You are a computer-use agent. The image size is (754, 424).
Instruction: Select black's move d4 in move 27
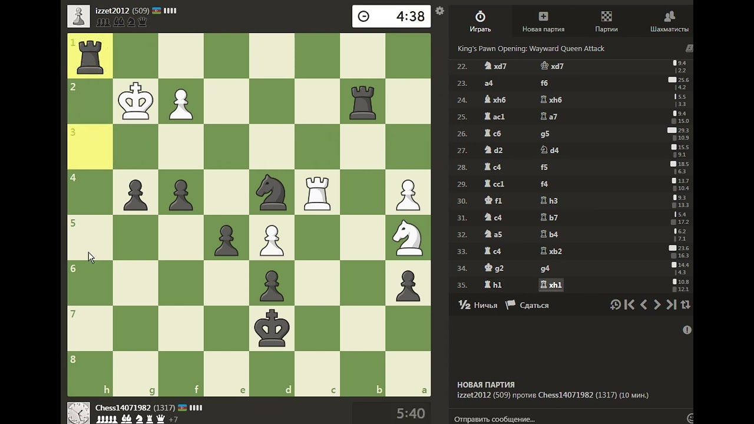coord(550,150)
